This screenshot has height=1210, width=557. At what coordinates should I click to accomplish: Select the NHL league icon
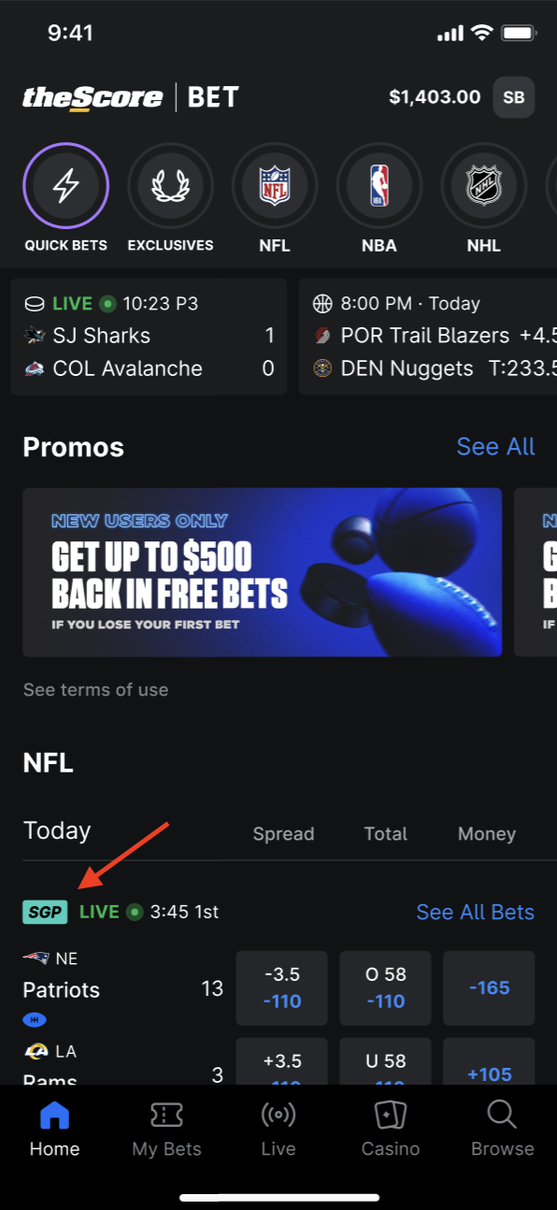coord(484,186)
